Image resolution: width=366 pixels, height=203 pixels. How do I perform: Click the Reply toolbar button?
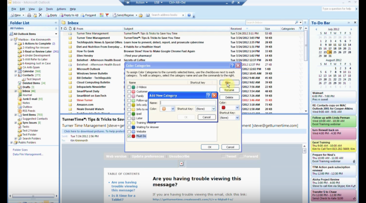click(51, 15)
